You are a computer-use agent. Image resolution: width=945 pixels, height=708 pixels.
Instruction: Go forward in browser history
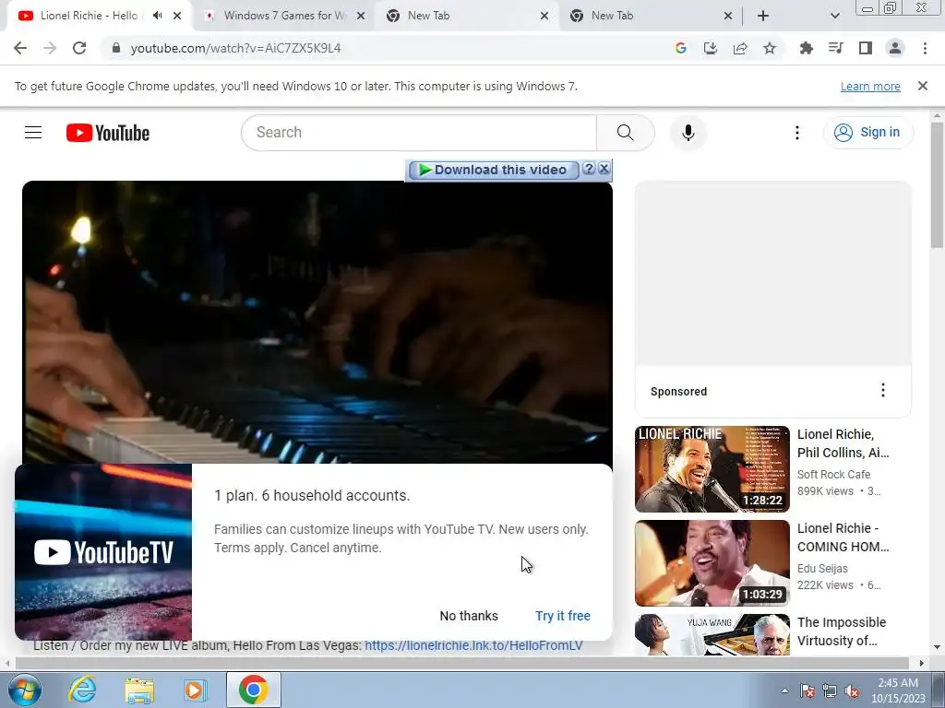coord(50,48)
